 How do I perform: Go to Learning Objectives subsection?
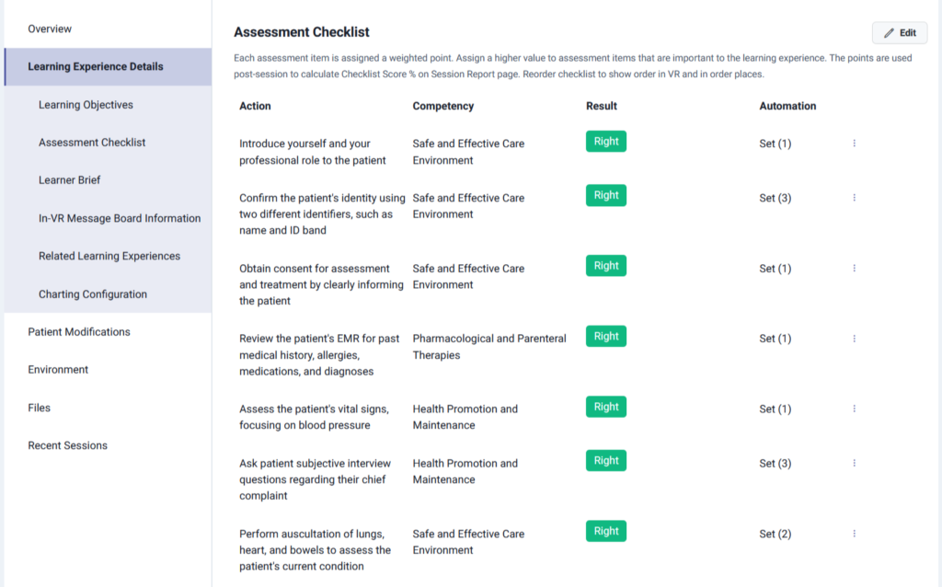click(x=86, y=105)
